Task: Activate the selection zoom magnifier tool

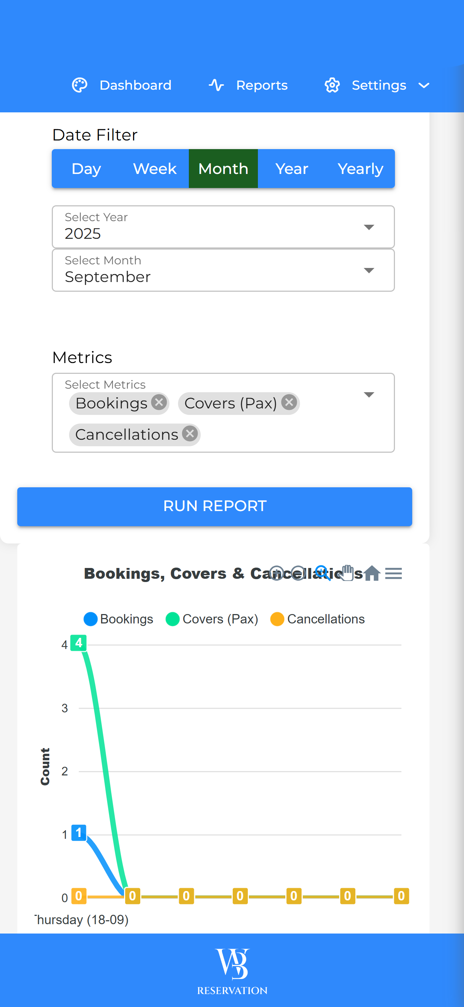Action: point(323,573)
